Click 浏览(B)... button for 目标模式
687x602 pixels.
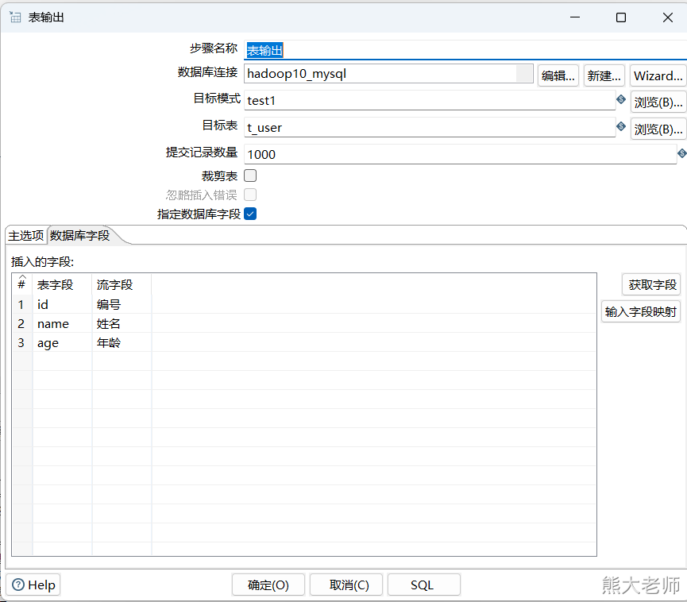658,102
